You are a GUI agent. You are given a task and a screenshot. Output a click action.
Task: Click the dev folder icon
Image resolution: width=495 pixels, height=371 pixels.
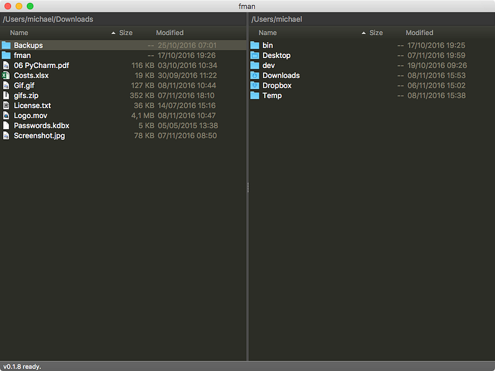pos(255,66)
